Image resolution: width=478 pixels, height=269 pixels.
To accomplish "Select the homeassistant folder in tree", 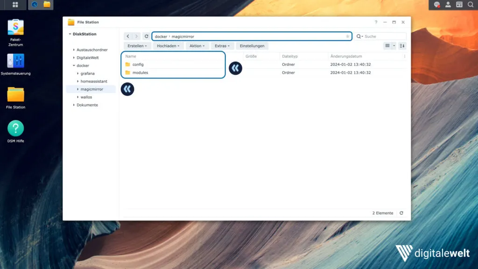I will [x=94, y=81].
